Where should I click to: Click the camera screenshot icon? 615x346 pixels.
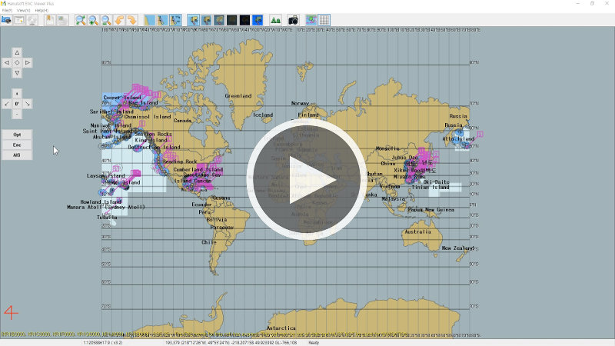(x=293, y=20)
